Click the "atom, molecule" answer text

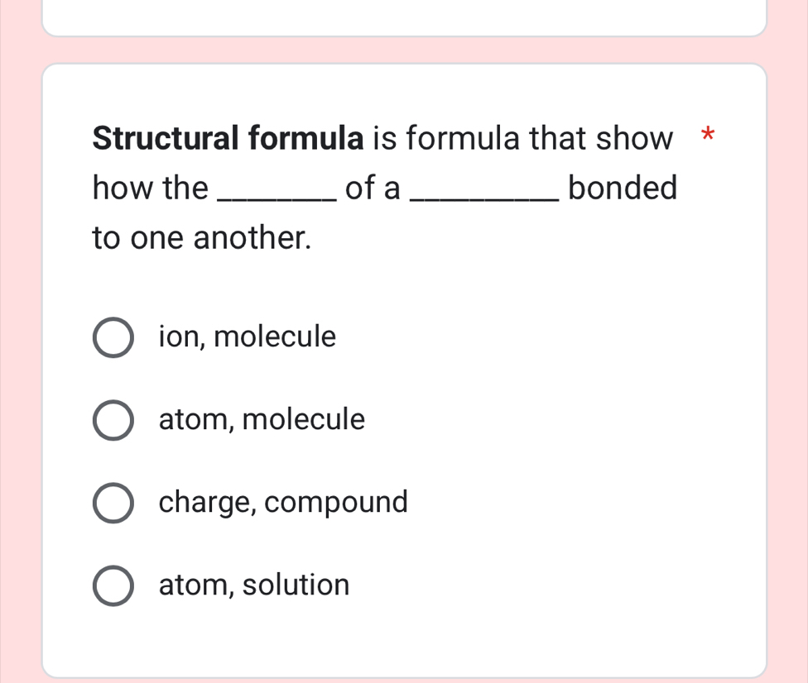(262, 420)
